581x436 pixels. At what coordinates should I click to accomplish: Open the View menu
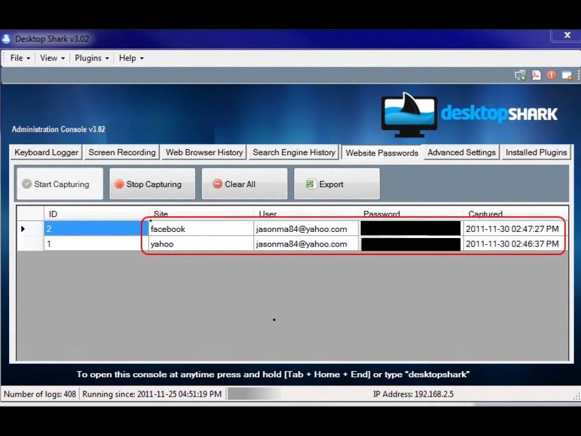coord(52,58)
